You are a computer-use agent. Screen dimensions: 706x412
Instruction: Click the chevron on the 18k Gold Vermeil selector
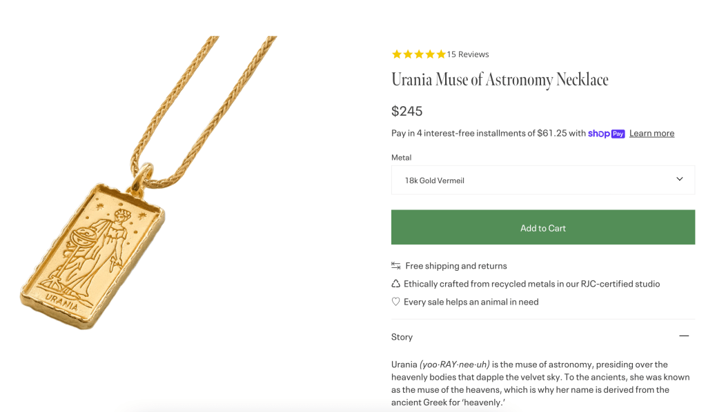point(680,178)
